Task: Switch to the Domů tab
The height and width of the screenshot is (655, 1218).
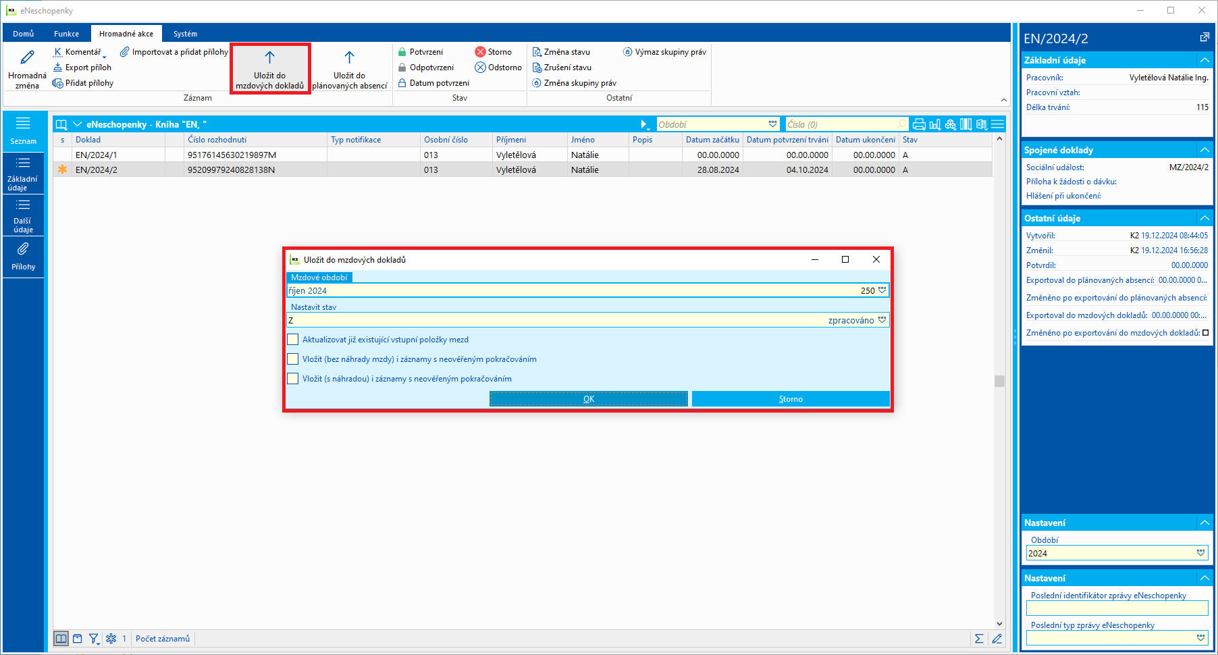Action: tap(24, 34)
